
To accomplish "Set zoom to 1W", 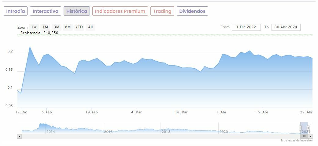I will pyautogui.click(x=34, y=27).
